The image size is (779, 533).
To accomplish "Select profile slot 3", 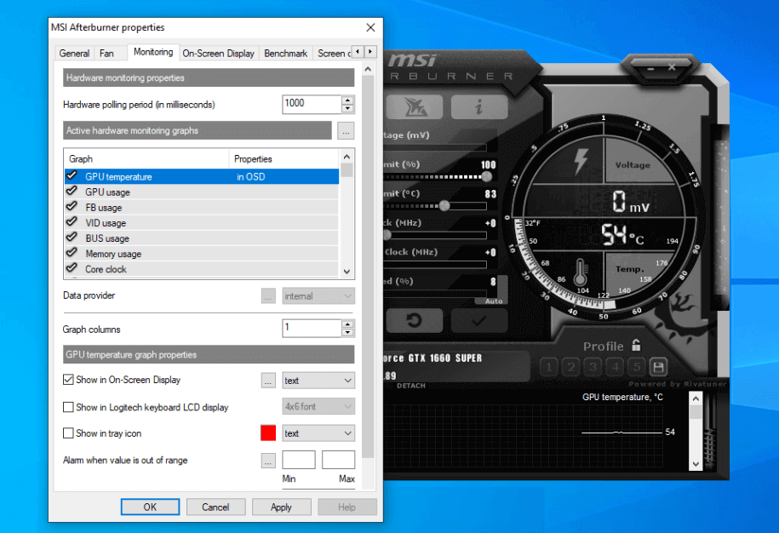I will (593, 368).
